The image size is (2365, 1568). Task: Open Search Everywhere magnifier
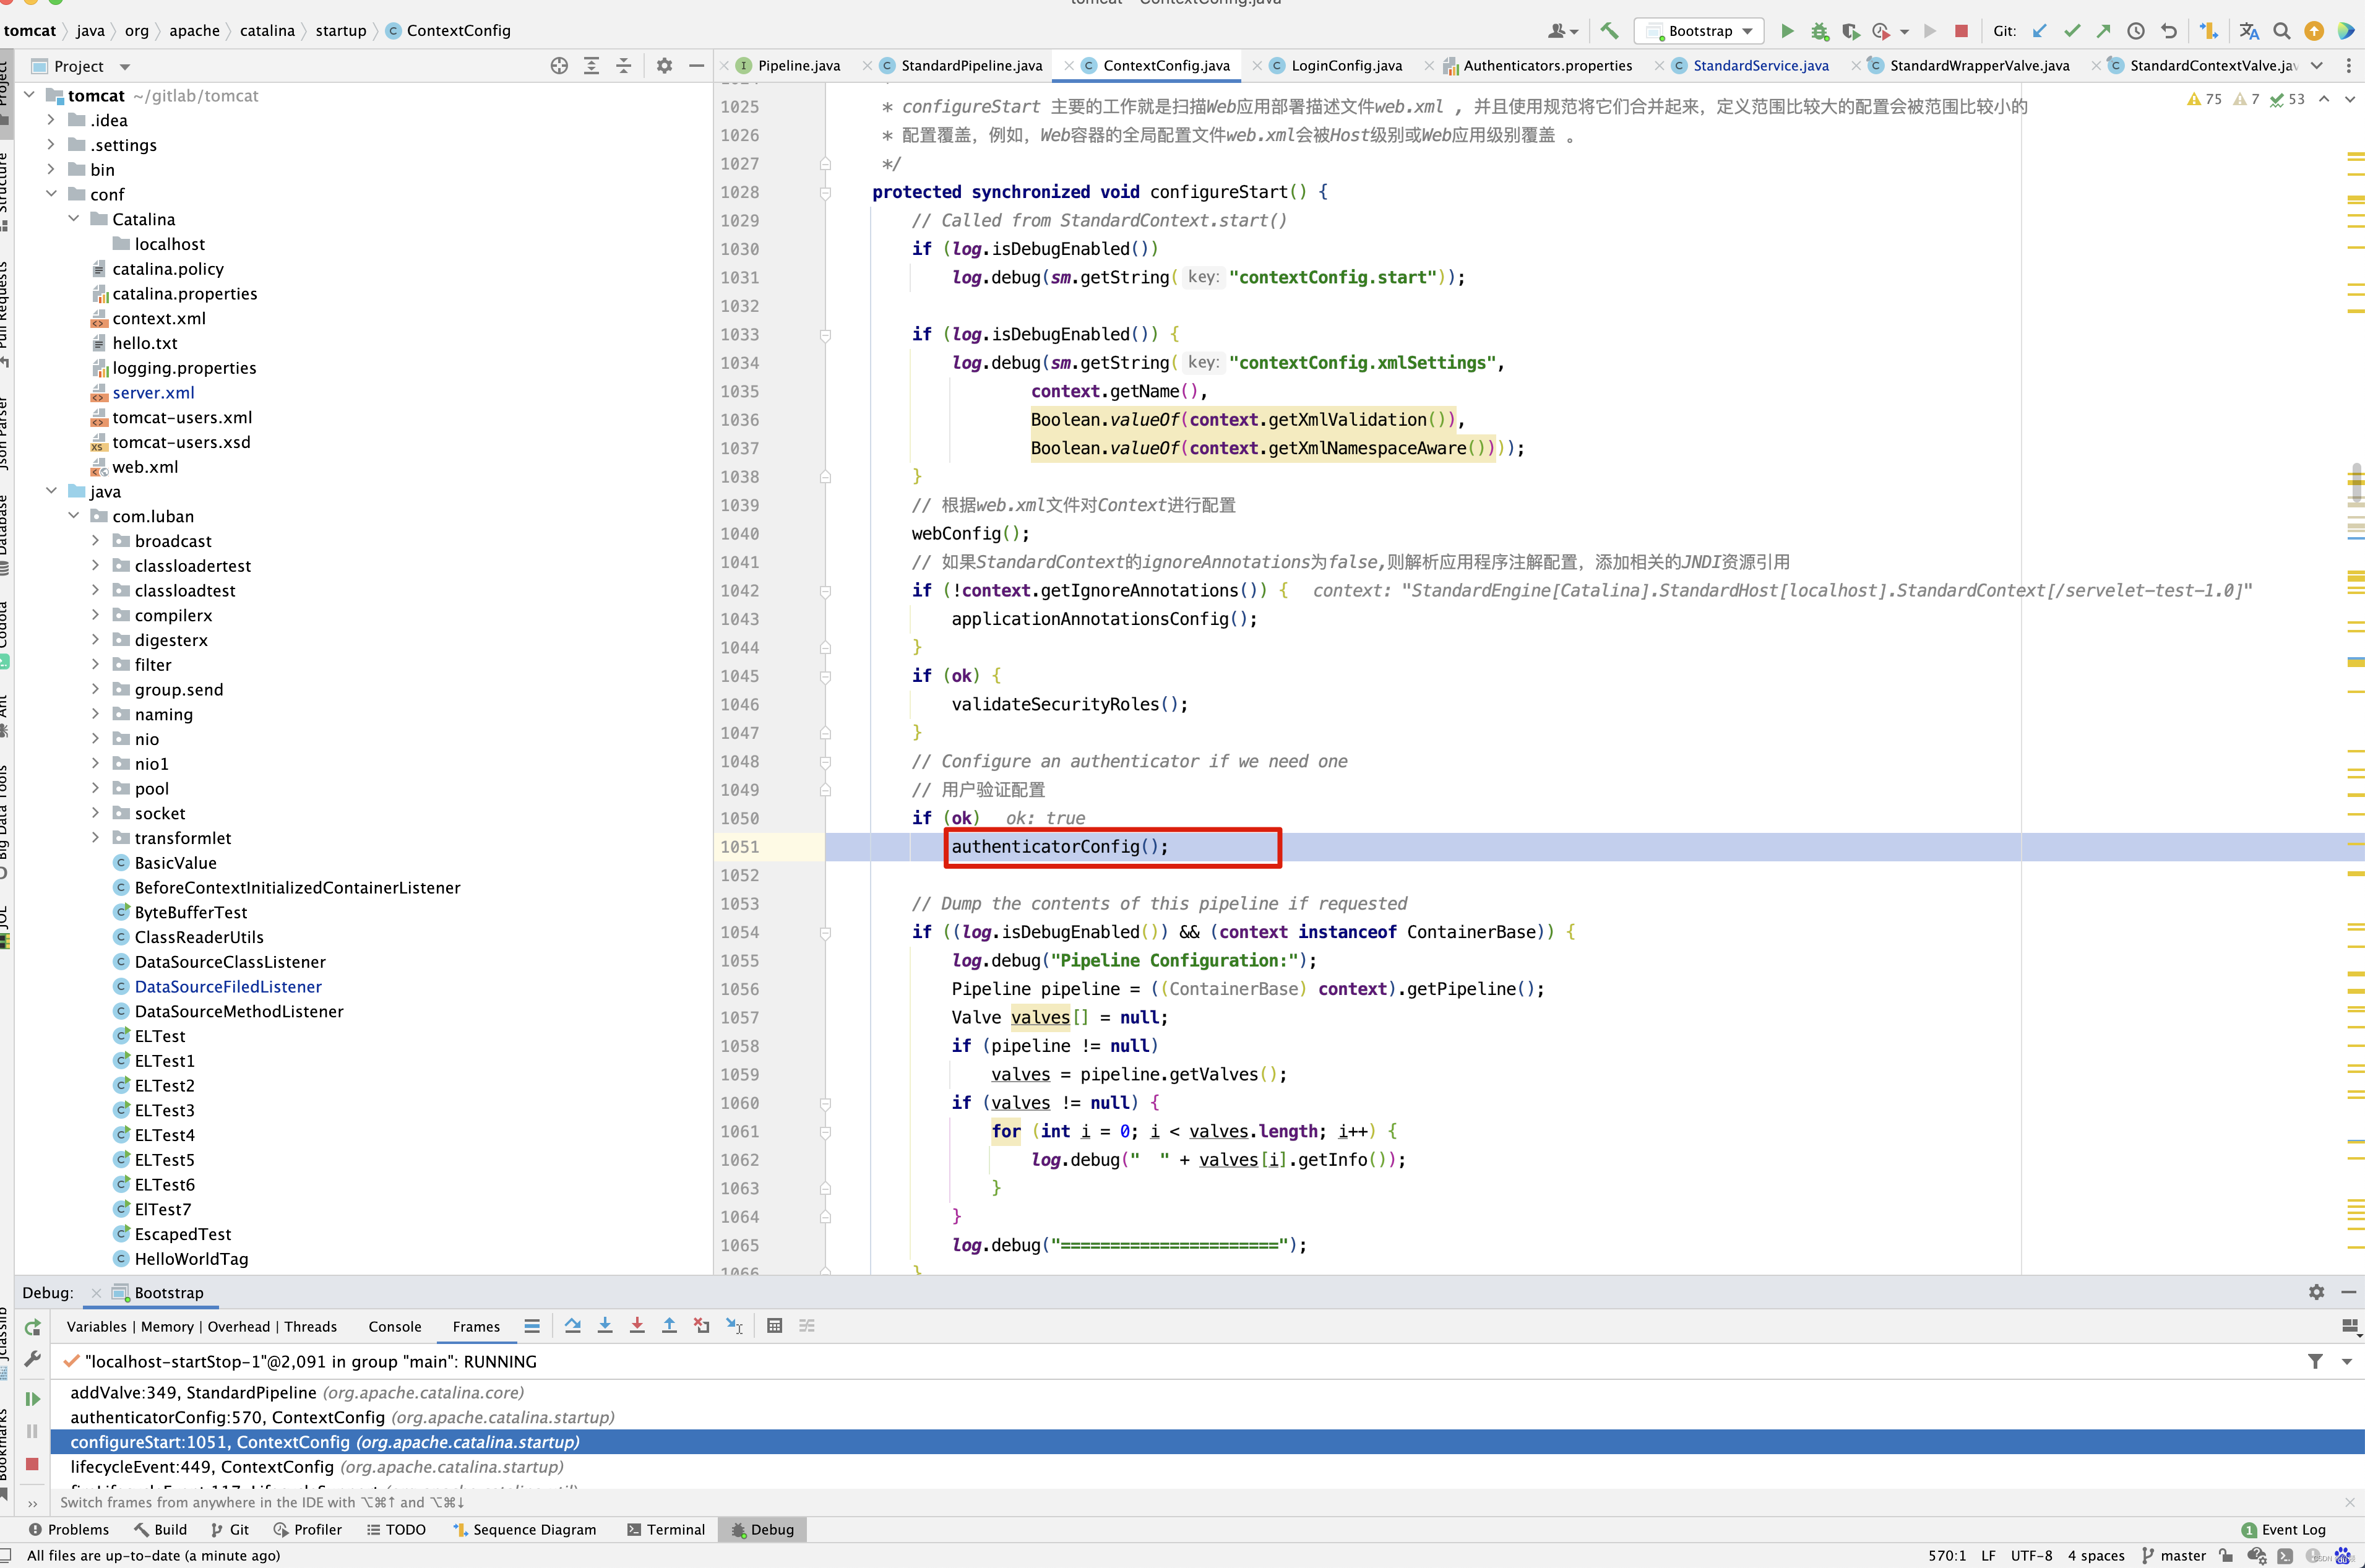(x=2282, y=31)
